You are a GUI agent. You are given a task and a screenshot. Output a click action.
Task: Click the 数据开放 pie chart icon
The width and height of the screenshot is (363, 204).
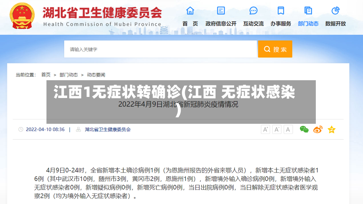point(335,11)
